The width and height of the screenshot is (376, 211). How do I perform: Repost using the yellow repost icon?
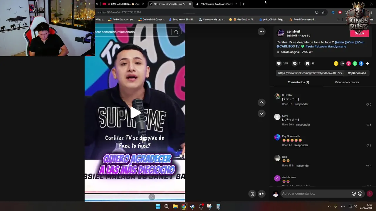[336, 64]
